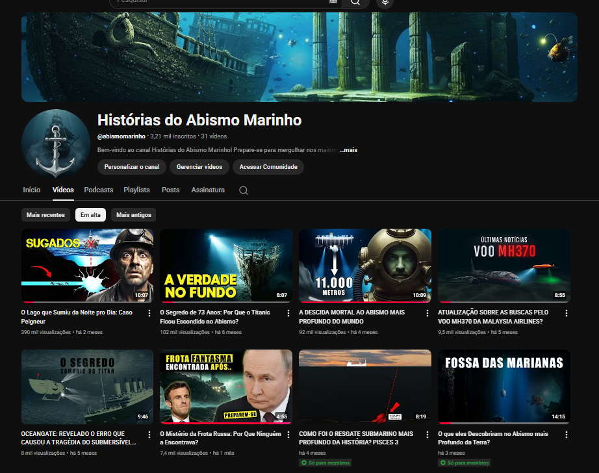Open title O Mistério da Frota Russa
The width and height of the screenshot is (599, 473).
coord(220,438)
